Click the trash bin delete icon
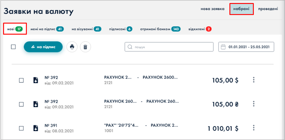Screen dimensions: 285x140 [x=85, y=47]
